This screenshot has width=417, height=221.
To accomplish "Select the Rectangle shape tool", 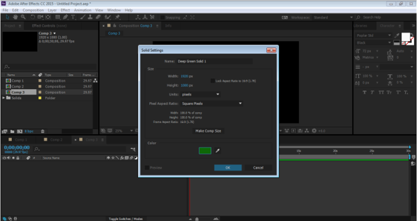I will coord(57,17).
